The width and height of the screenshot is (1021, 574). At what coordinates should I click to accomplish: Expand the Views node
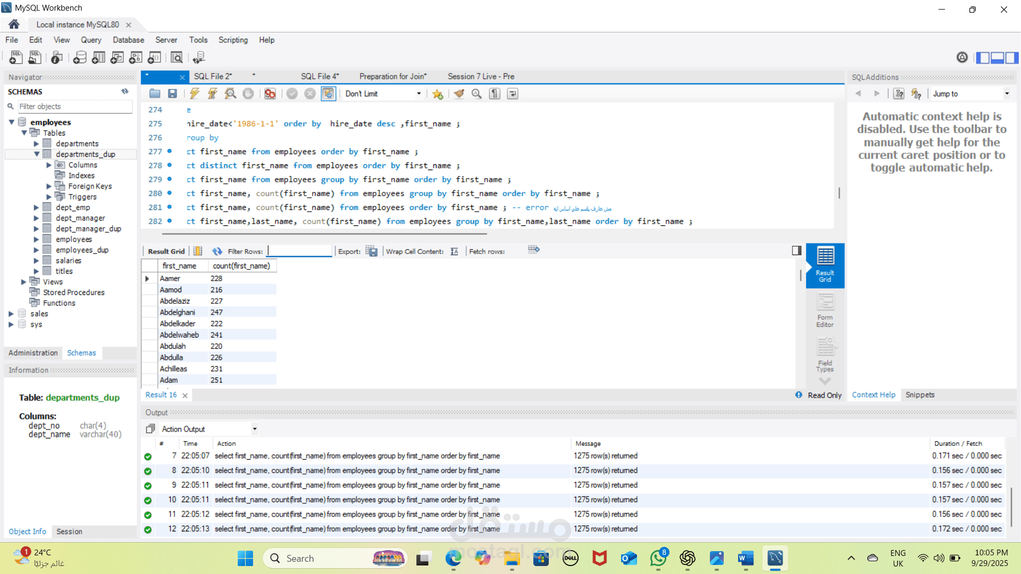click(x=24, y=282)
